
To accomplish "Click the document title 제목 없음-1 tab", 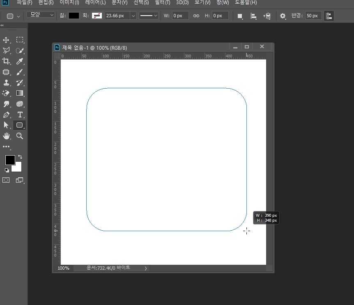I will tap(94, 48).
